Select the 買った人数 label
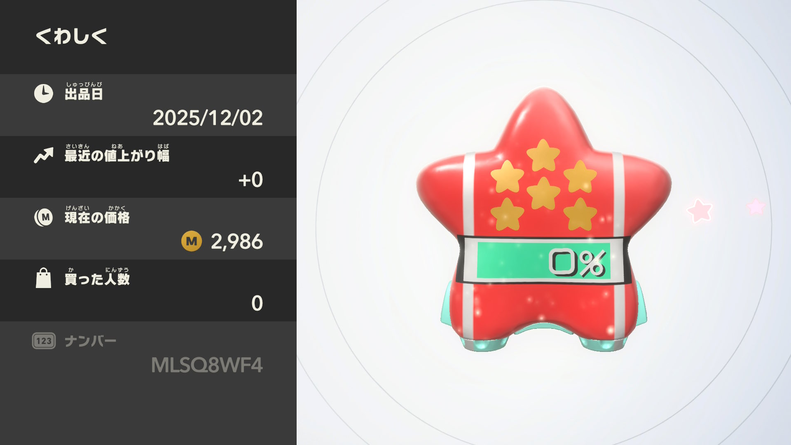Screen dimensions: 791x445 coord(97,277)
